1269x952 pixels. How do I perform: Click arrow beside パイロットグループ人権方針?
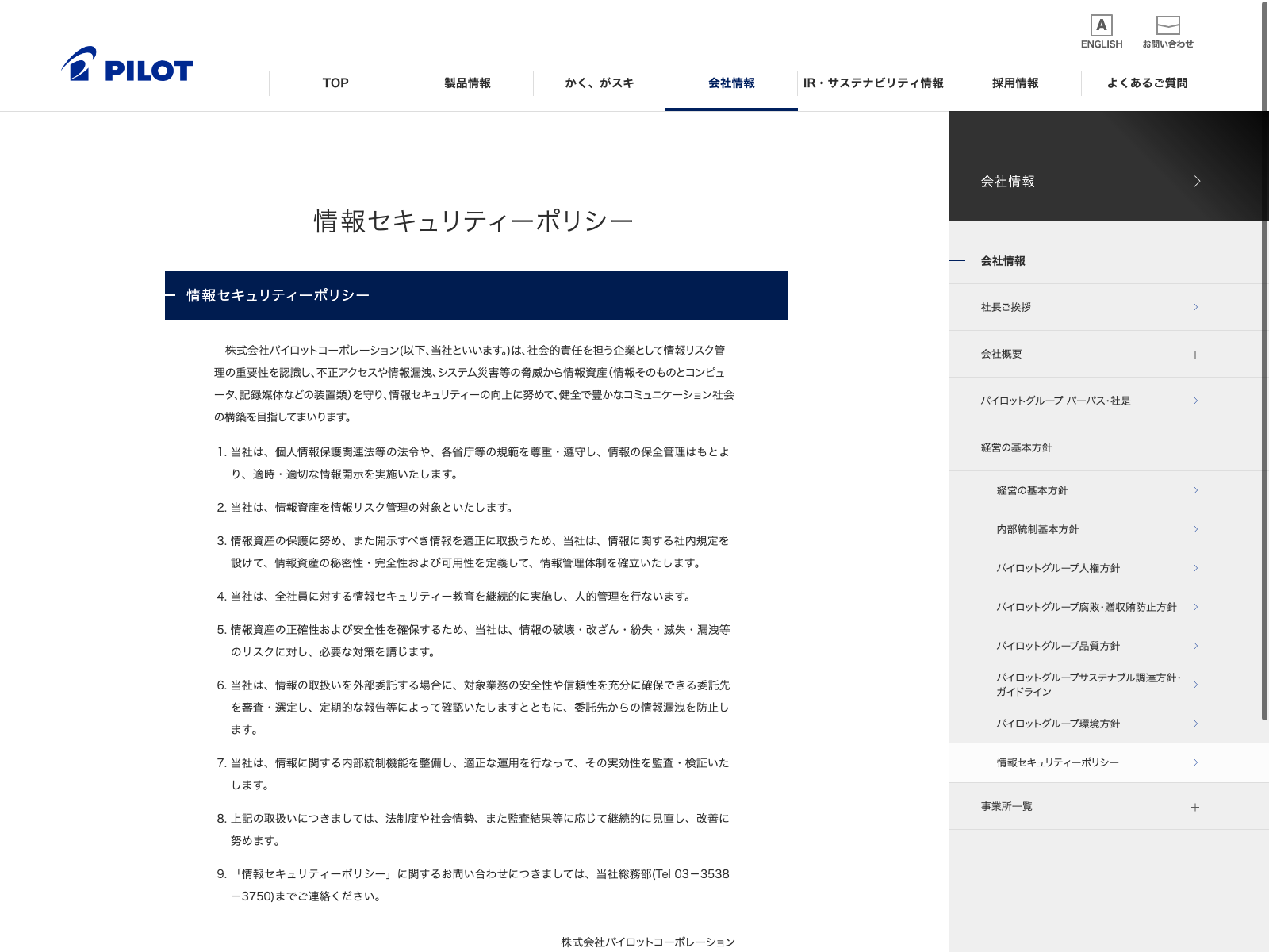tap(1195, 568)
